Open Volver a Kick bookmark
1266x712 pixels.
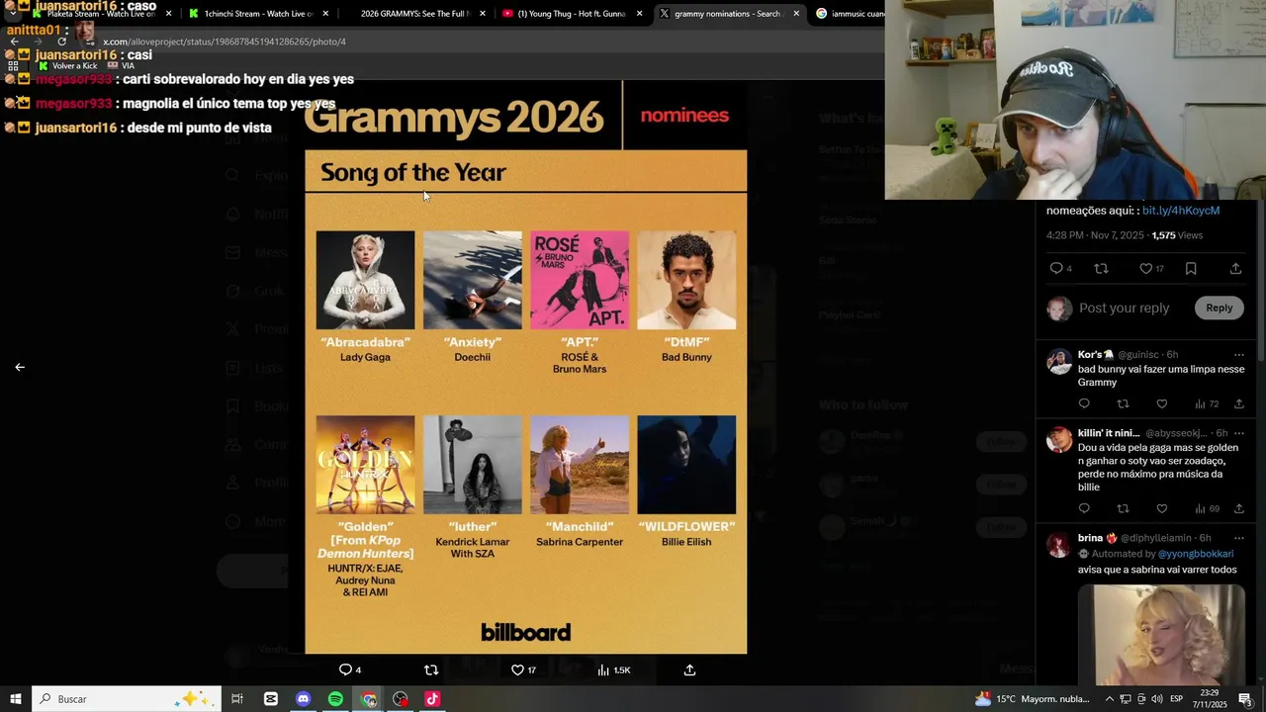pos(68,65)
